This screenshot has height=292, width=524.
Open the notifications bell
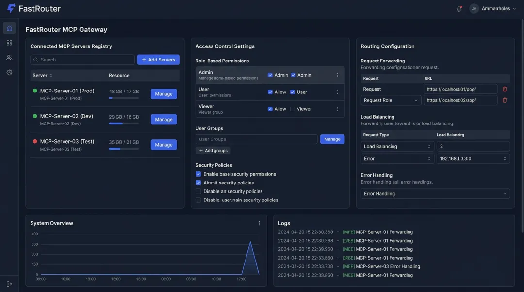(459, 9)
